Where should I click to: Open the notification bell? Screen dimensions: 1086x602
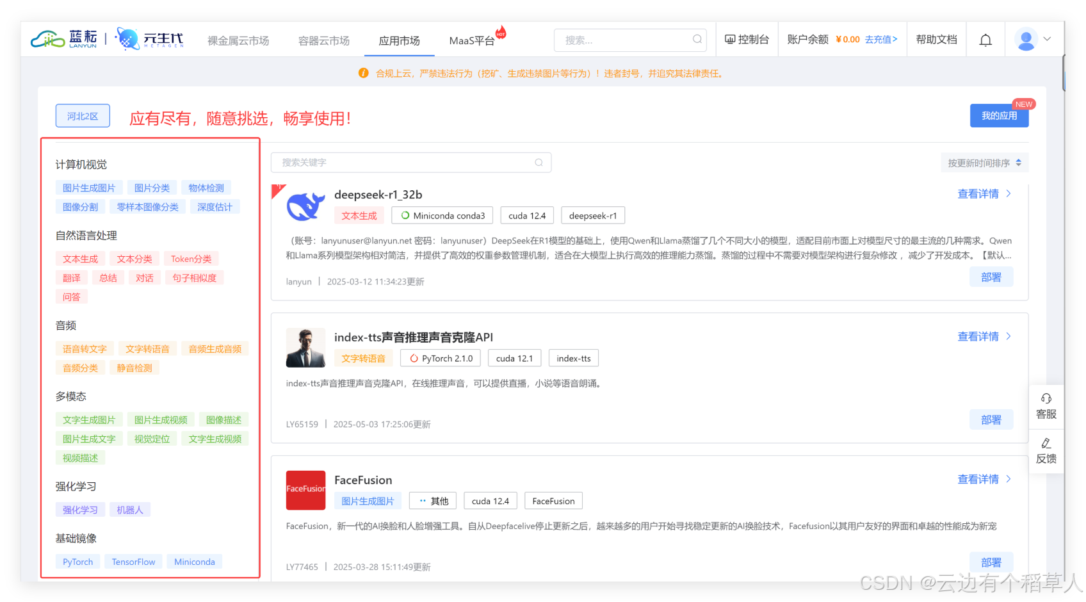(985, 40)
